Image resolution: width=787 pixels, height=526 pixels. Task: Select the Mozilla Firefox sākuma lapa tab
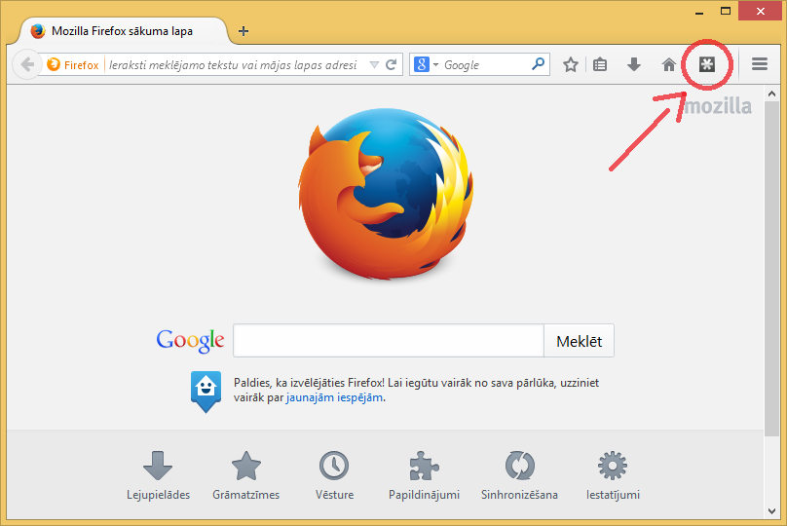(123, 31)
